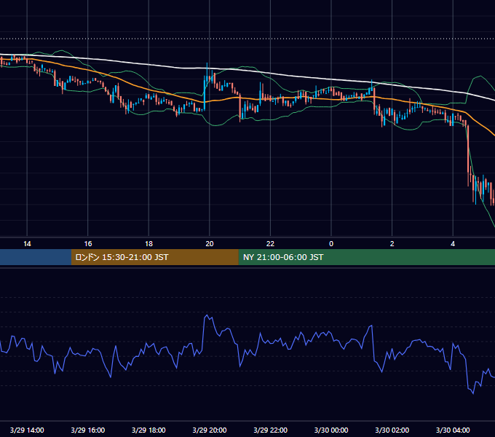
Task: Click the 22 hour axis label
Action: point(270,244)
